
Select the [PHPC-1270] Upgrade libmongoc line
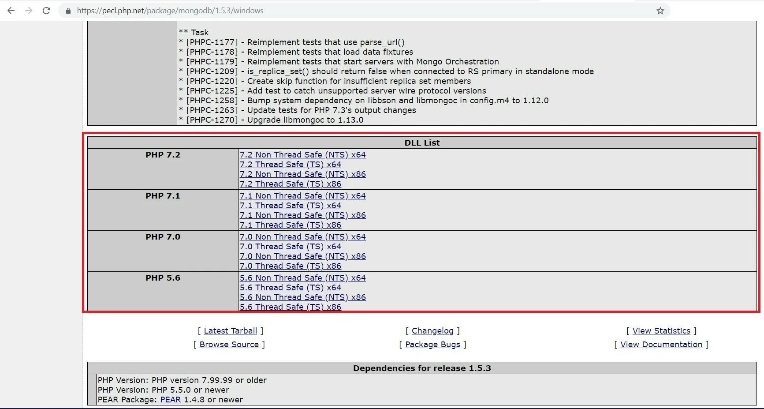pyautogui.click(x=271, y=120)
